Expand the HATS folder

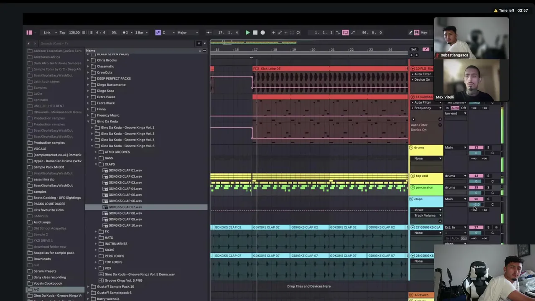(x=96, y=237)
